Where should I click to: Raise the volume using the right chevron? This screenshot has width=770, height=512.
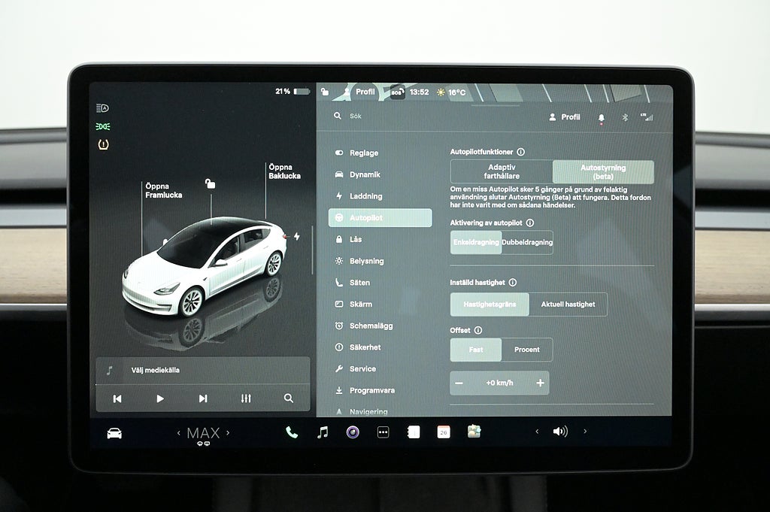(x=585, y=432)
